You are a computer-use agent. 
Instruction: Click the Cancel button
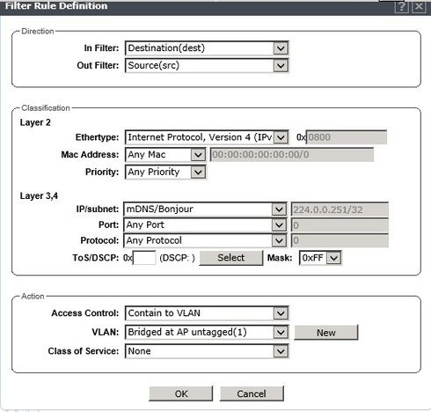pos(252,394)
